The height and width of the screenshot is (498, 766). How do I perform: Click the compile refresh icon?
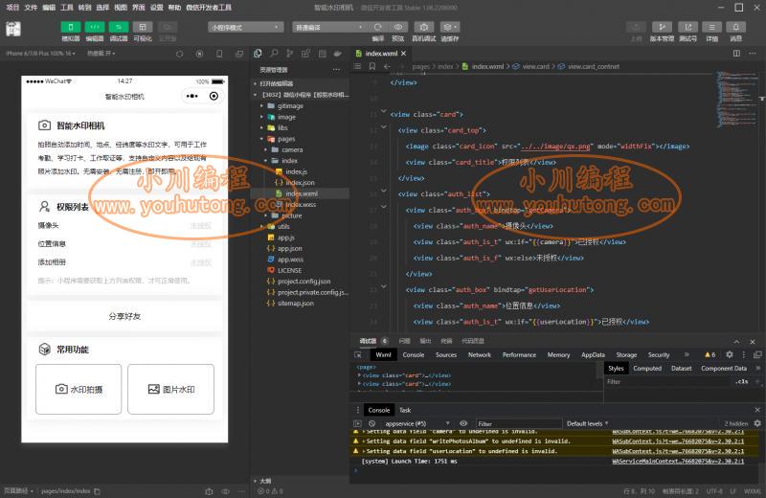377,27
